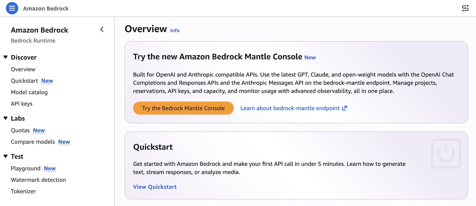Collapse the Discover section

6,57
